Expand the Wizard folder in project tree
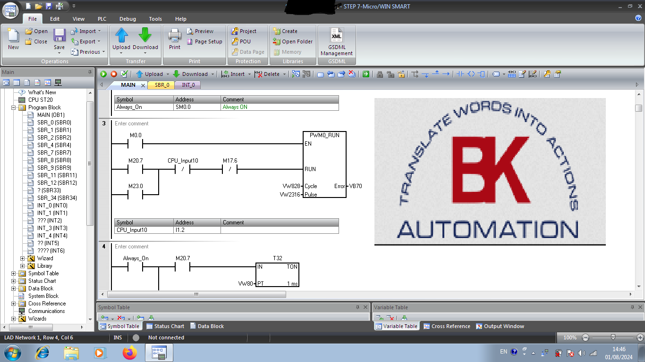The width and height of the screenshot is (645, 362). click(x=22, y=258)
